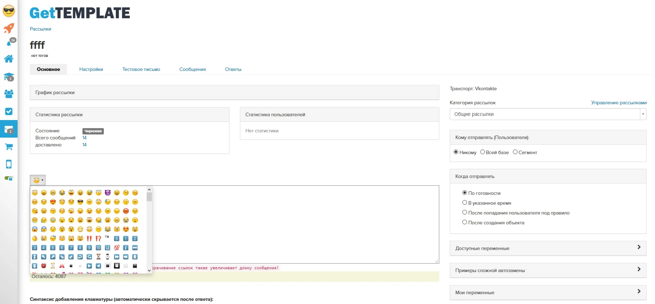The height and width of the screenshot is (304, 655).
Task: Open the mobile phone icon in sidebar
Action: coord(9,164)
